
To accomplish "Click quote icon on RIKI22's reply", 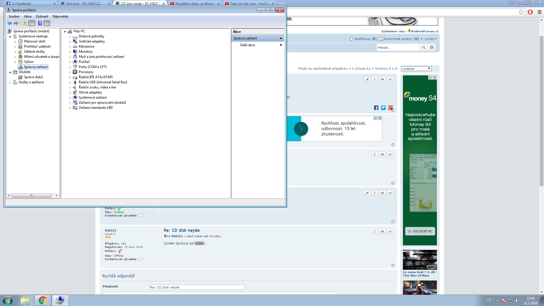I will pyautogui.click(x=382, y=231).
